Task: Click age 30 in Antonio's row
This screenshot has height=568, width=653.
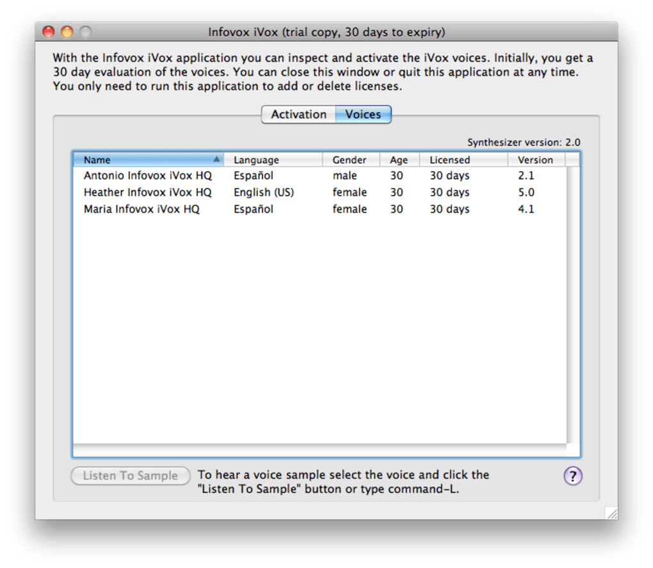Action: 396,176
